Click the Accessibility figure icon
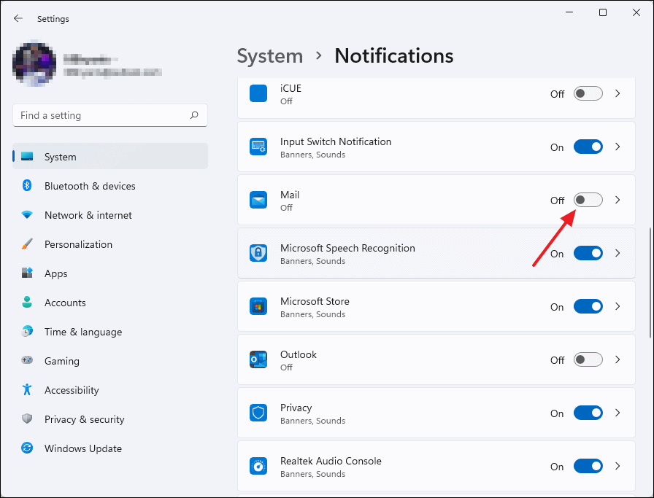654x498 pixels. pos(27,389)
